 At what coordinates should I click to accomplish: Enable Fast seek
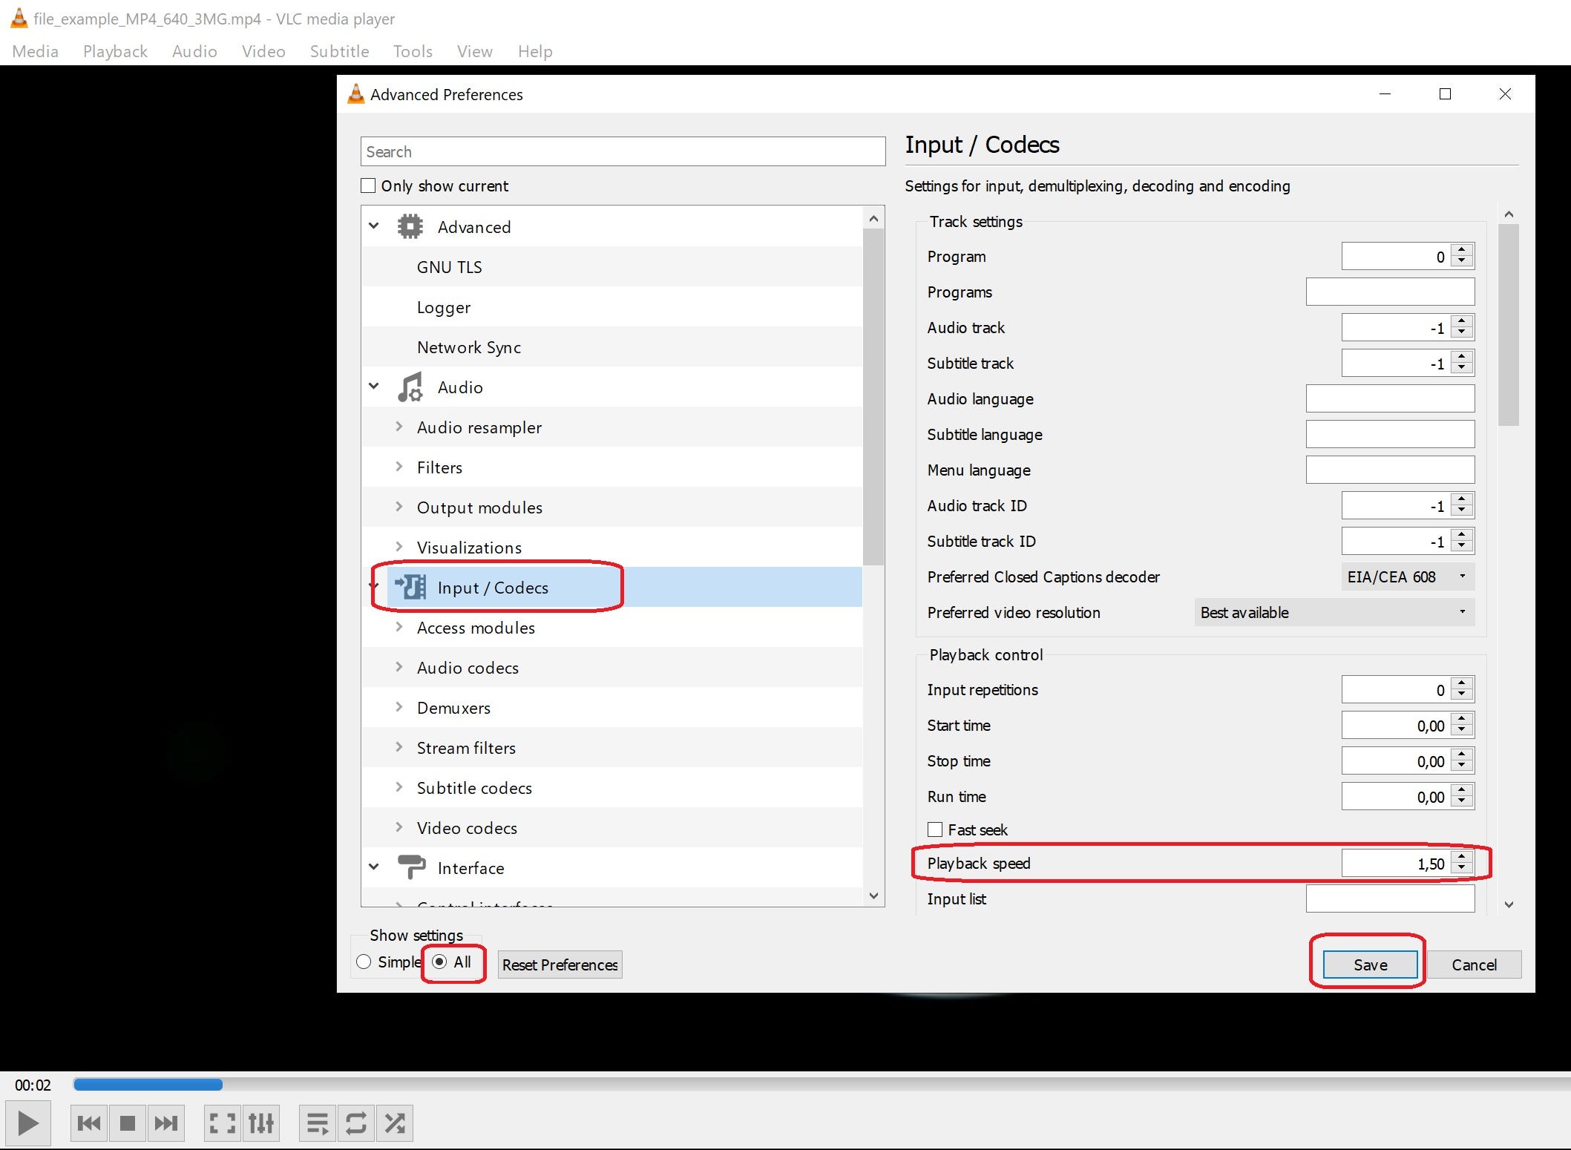934,829
